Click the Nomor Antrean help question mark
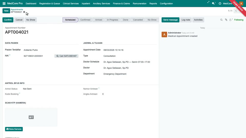246x138 pixels. 99,88
